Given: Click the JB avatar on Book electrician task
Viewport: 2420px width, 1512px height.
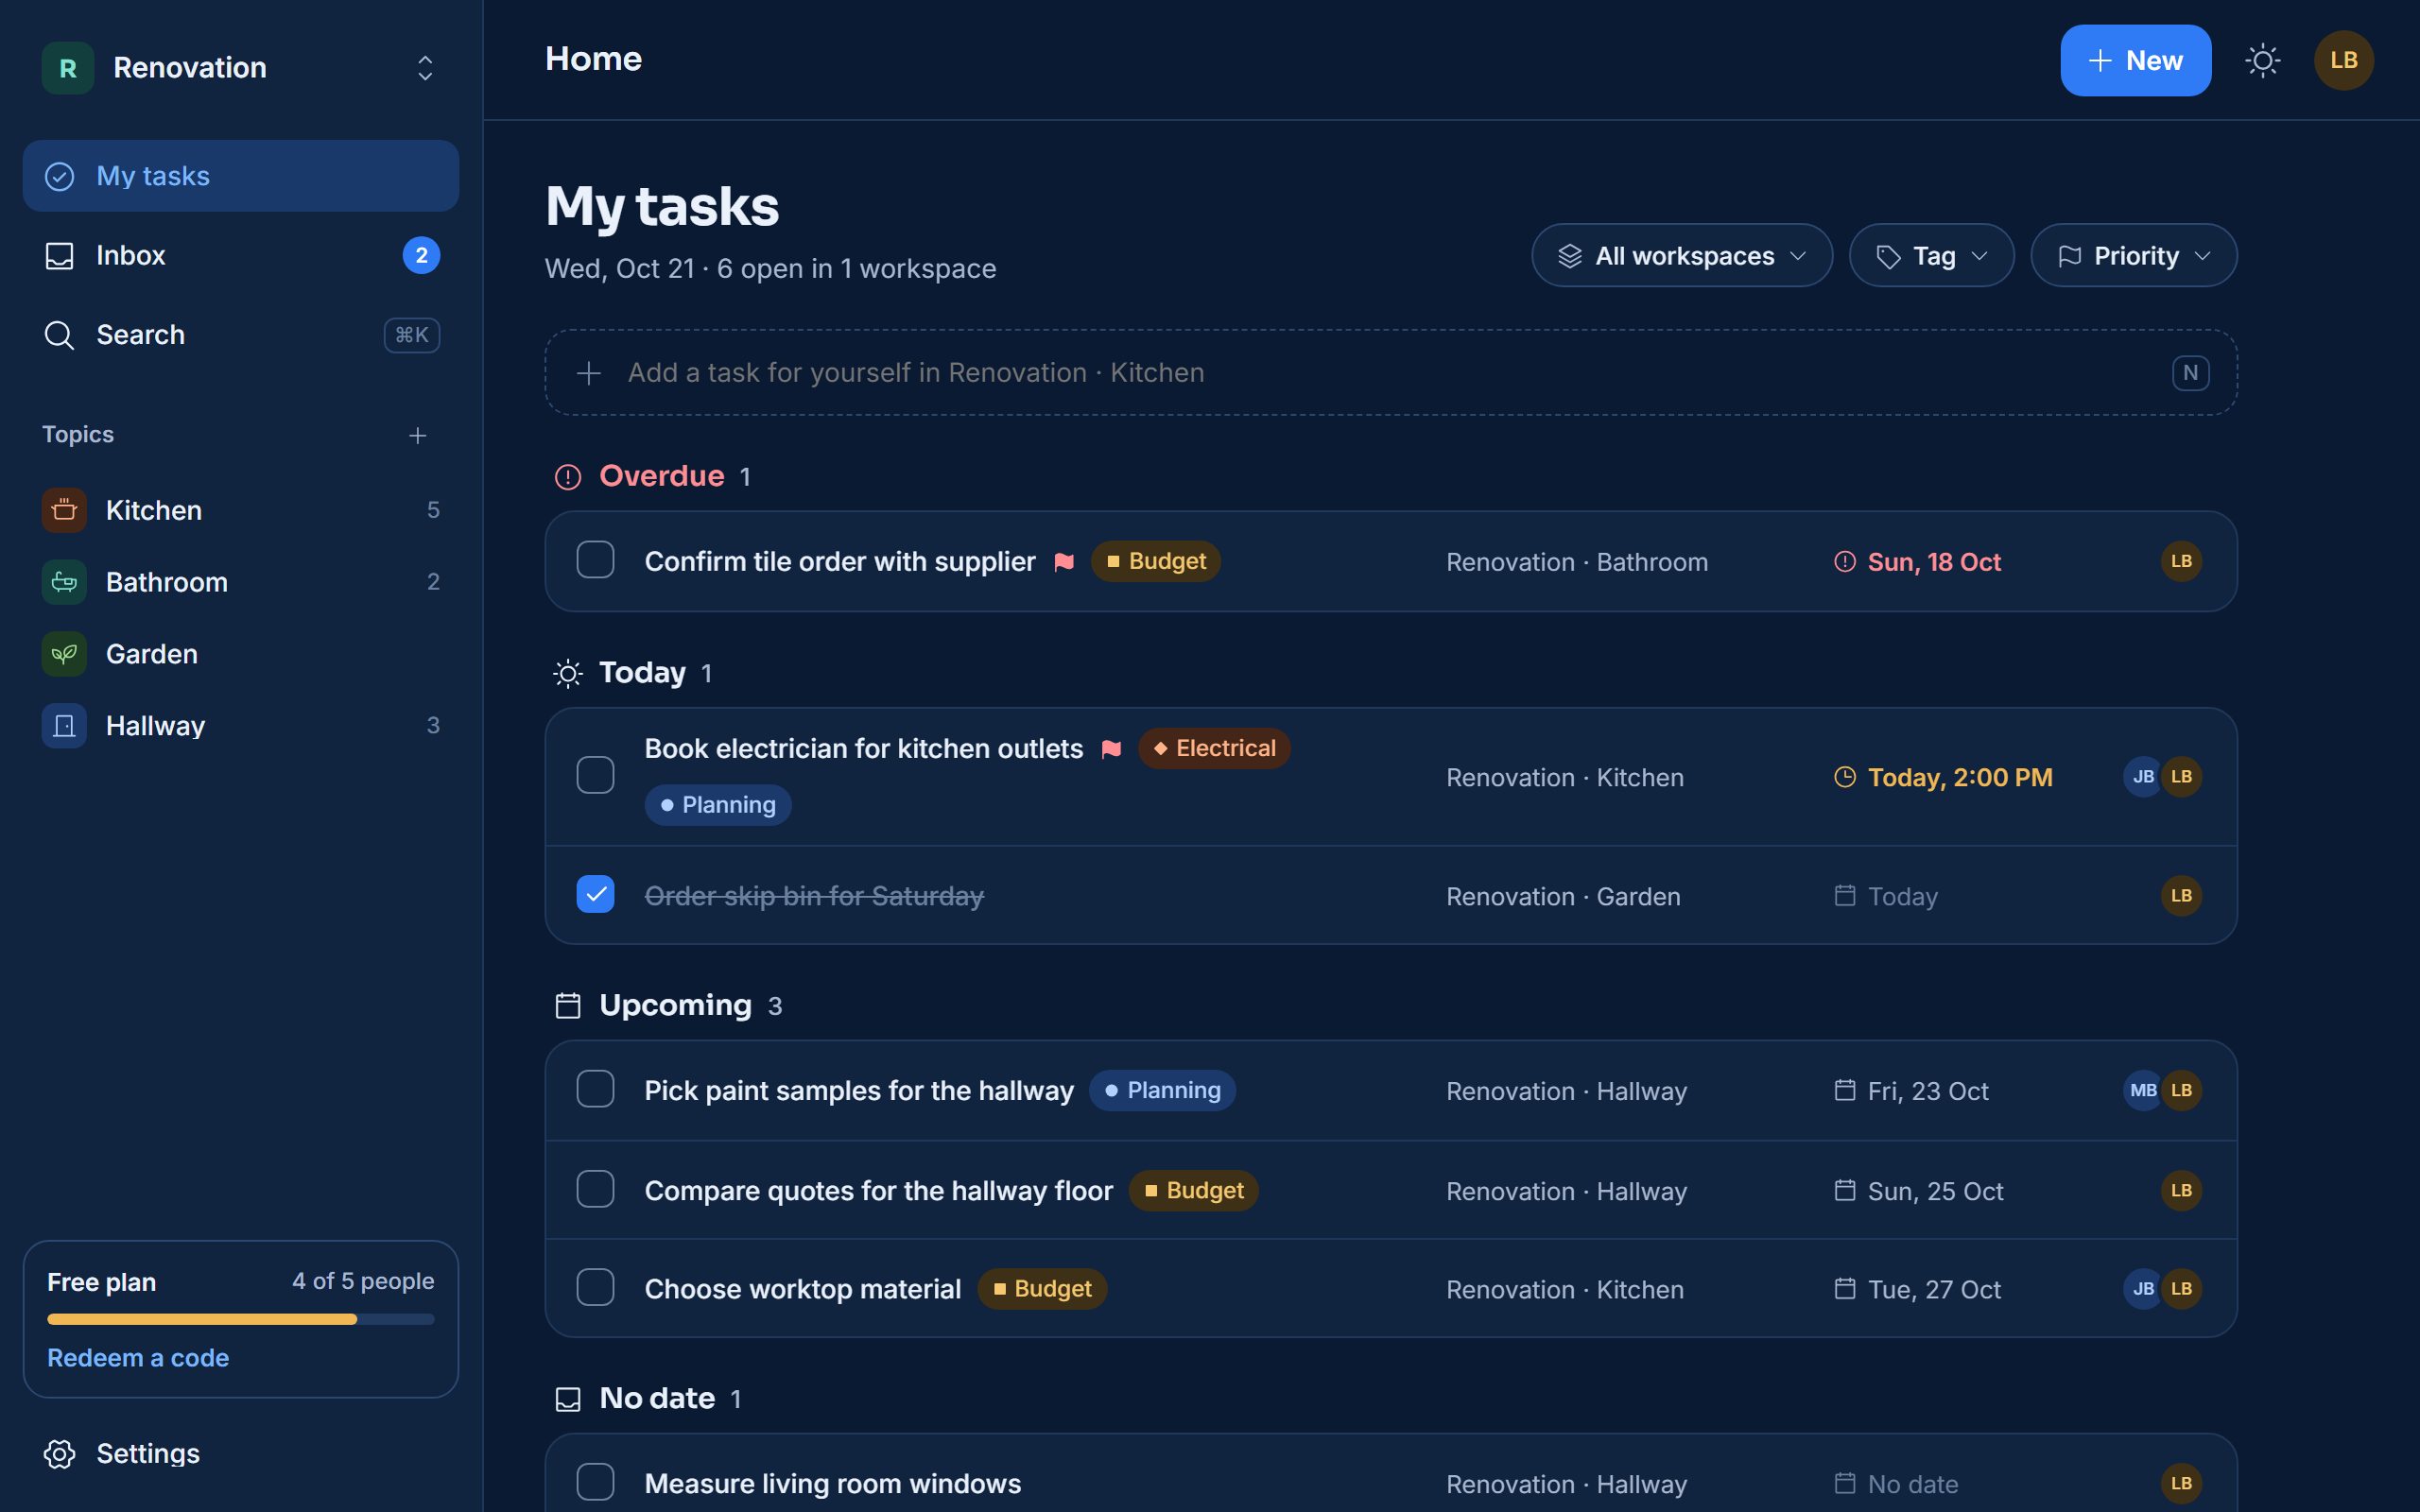Looking at the screenshot, I should [x=2142, y=777].
